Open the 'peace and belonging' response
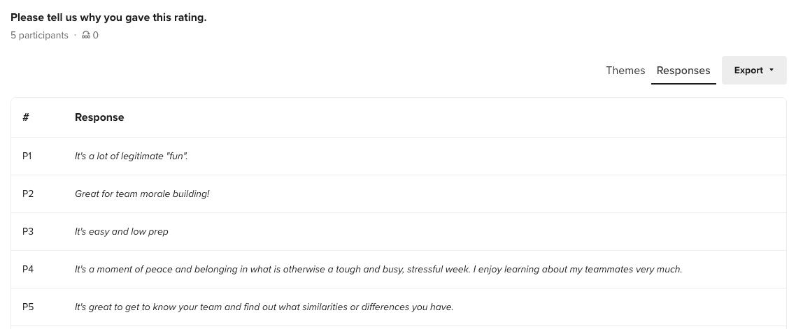The width and height of the screenshot is (796, 329). pos(378,270)
